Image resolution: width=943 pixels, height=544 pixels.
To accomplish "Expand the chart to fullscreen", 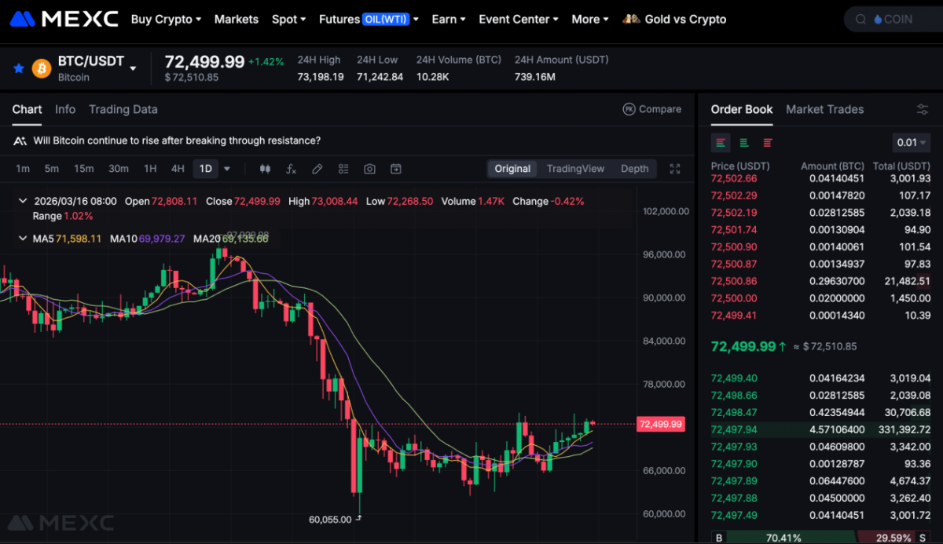I will point(674,168).
